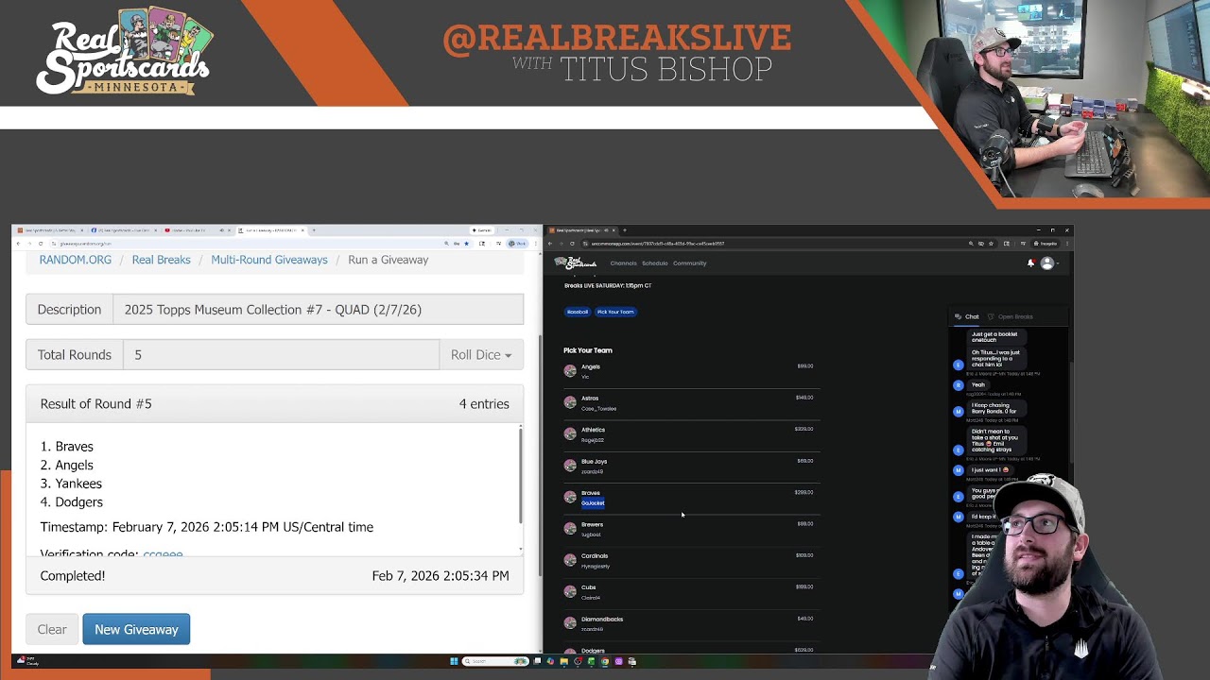Click the giveaway Description field
Viewport: 1210px width, 680px height.
(x=318, y=310)
